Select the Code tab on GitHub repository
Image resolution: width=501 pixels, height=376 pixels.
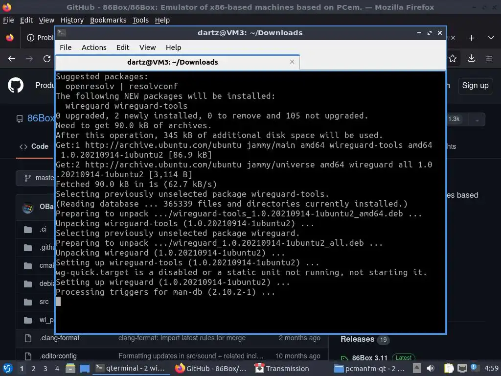(35, 146)
